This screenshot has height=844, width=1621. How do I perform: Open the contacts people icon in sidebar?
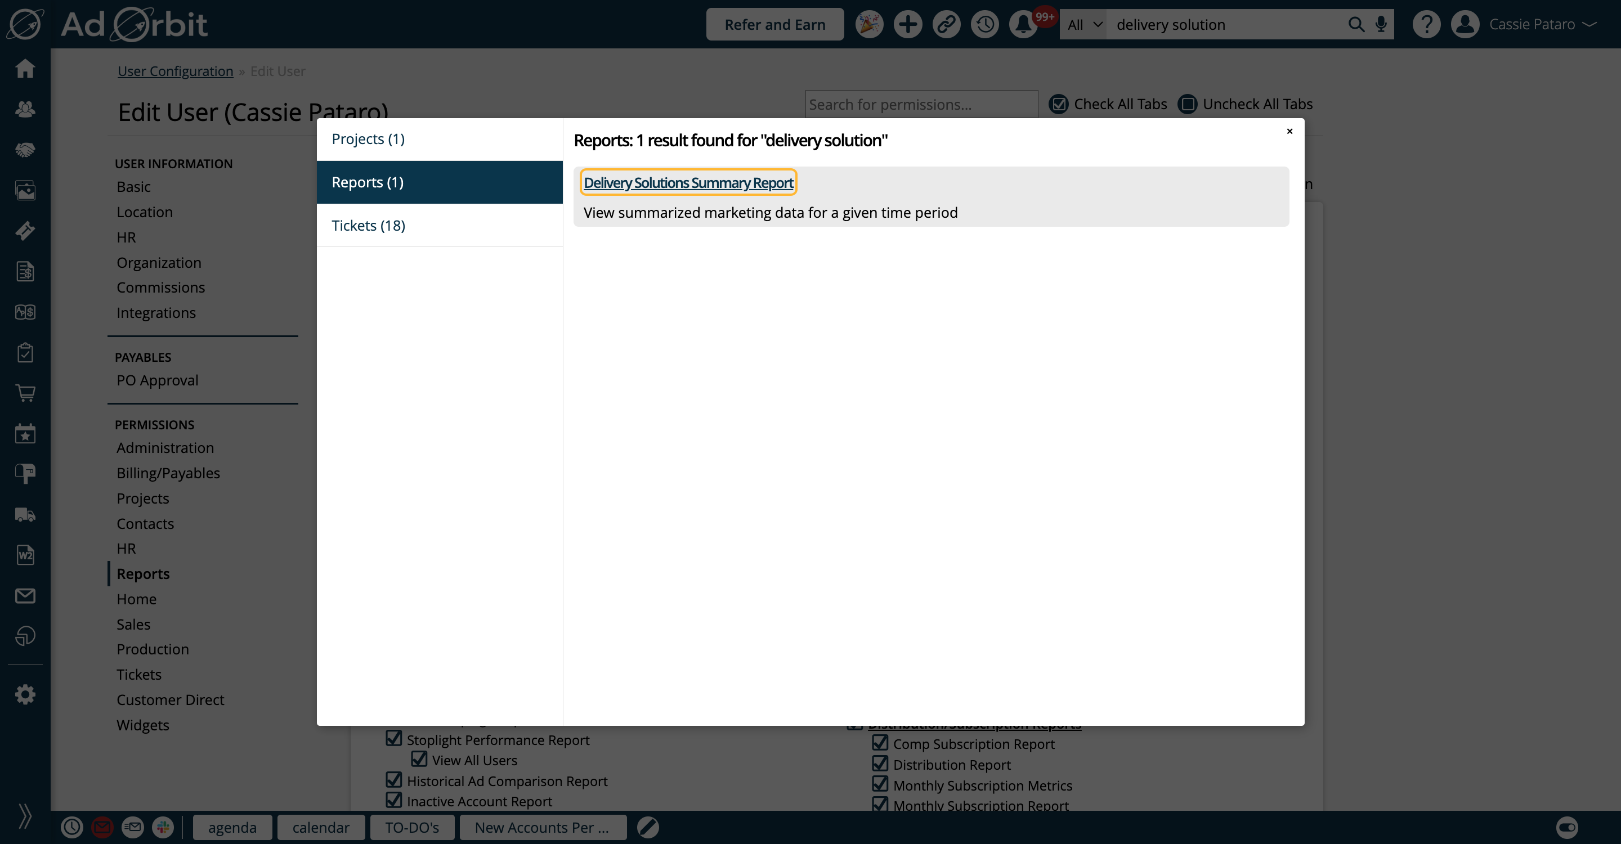click(x=25, y=109)
